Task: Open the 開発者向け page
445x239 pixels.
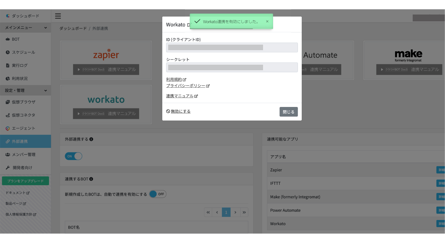Action: pos(25,168)
